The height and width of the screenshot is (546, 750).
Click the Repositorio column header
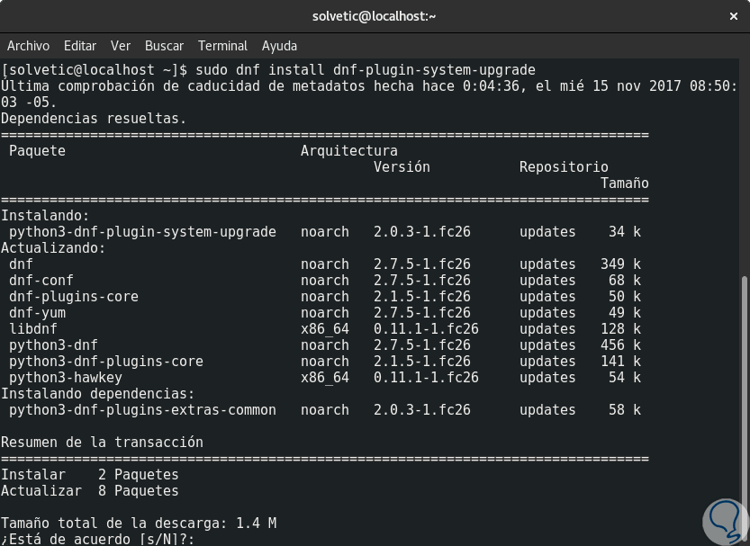point(564,167)
